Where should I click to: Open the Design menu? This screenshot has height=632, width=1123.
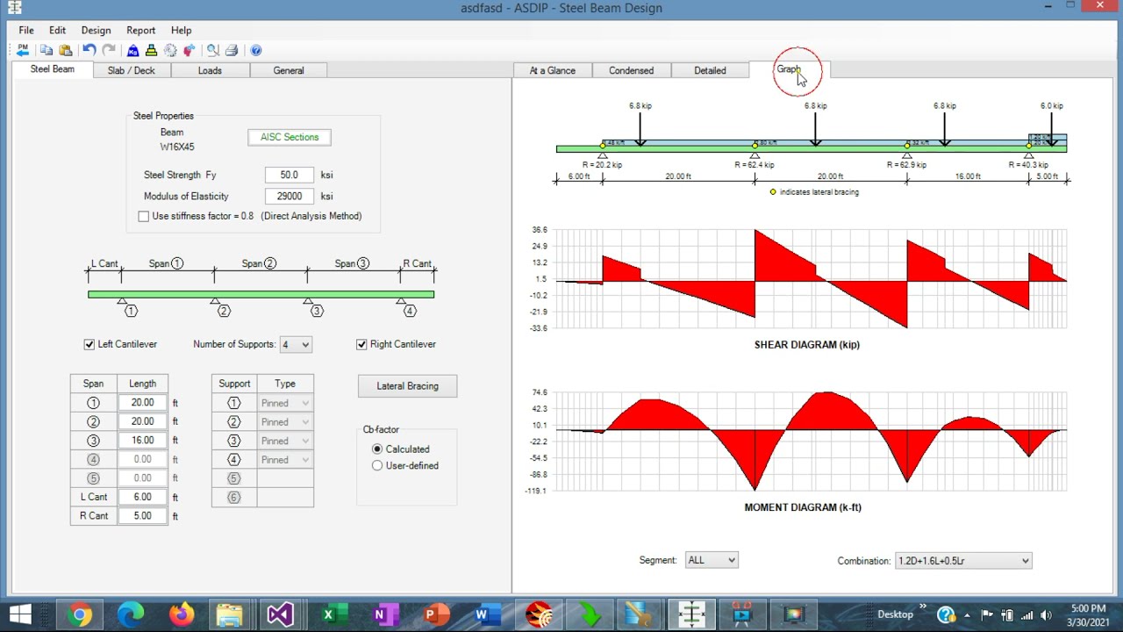click(96, 30)
